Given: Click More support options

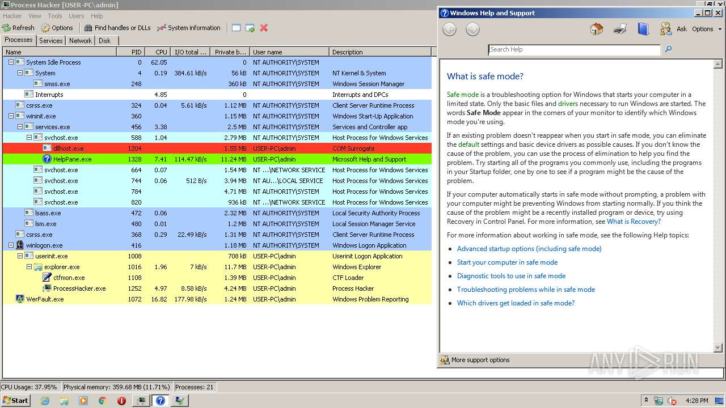Looking at the screenshot, I should coord(475,360).
